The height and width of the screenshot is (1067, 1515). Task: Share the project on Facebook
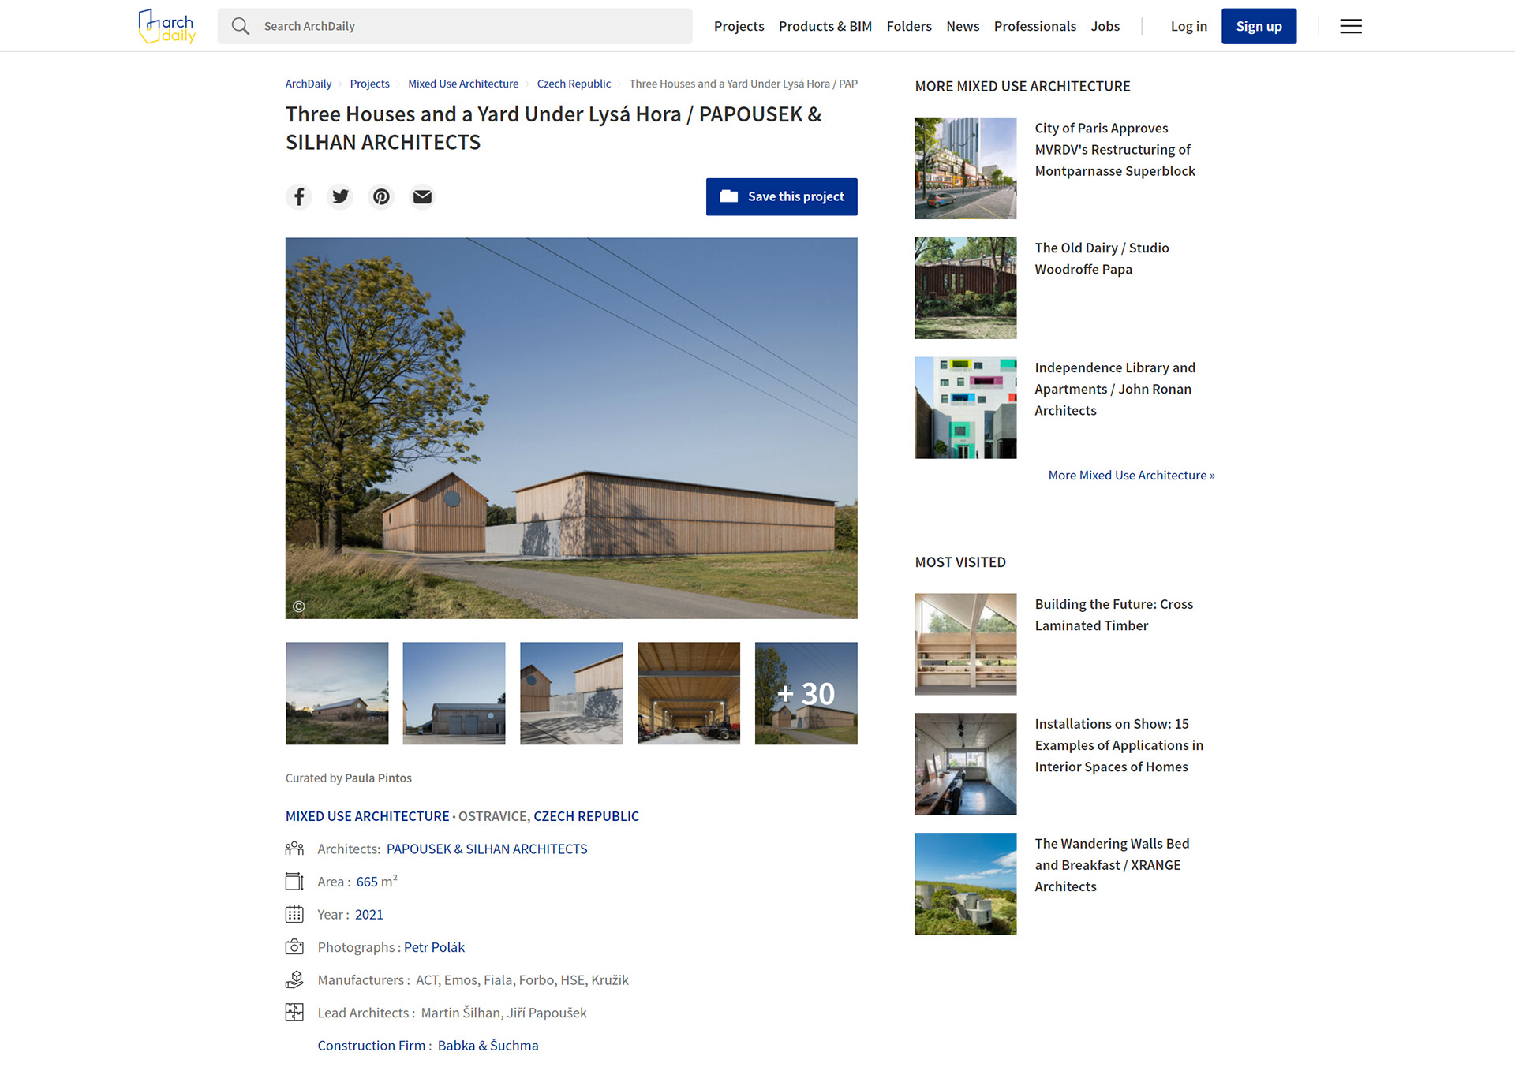[299, 196]
